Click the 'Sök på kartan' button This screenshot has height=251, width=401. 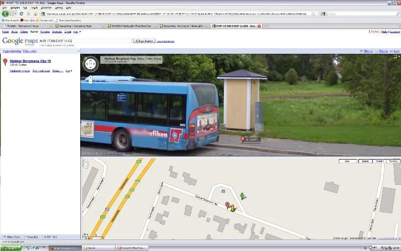(143, 41)
